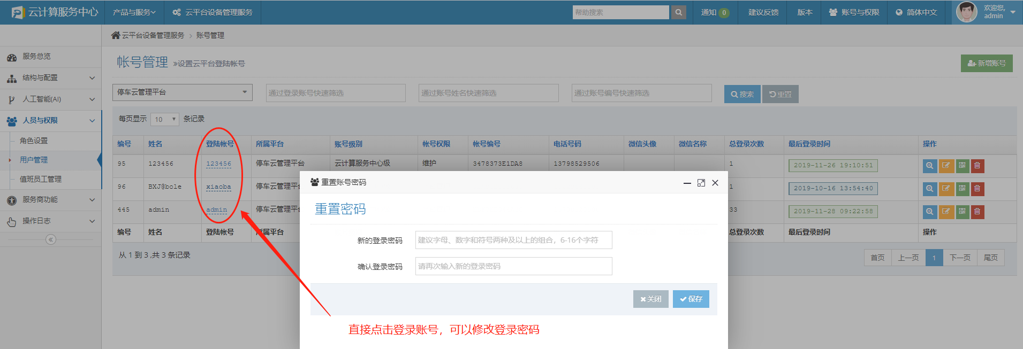Screen dimensions: 1023x349
Task: Click 保存 in the reset password dialog
Action: pyautogui.click(x=691, y=299)
